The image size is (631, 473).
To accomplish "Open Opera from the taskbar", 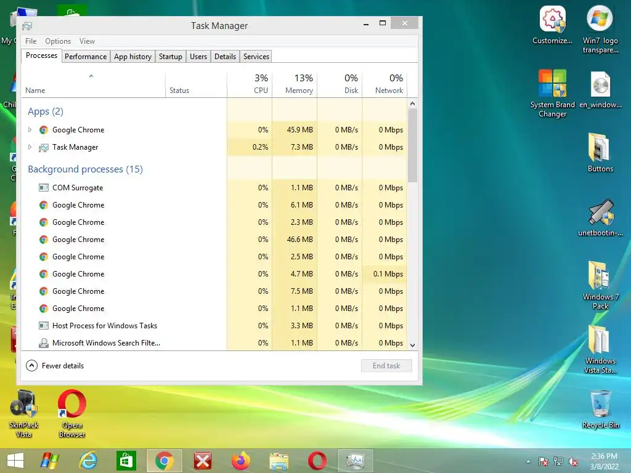I will (x=317, y=461).
